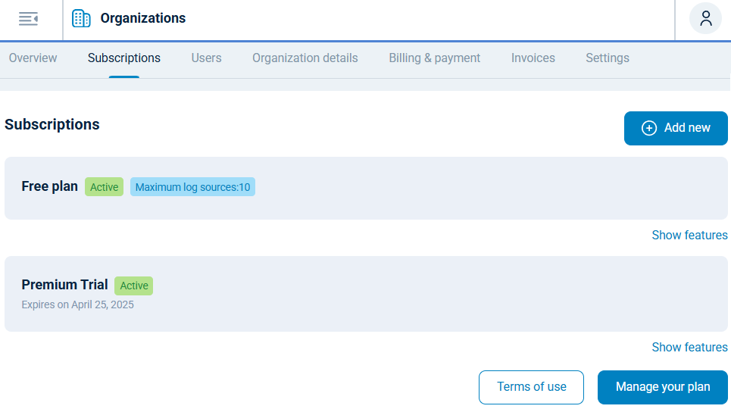Click the Active badge on Free plan
The image size is (731, 409).
pos(104,187)
